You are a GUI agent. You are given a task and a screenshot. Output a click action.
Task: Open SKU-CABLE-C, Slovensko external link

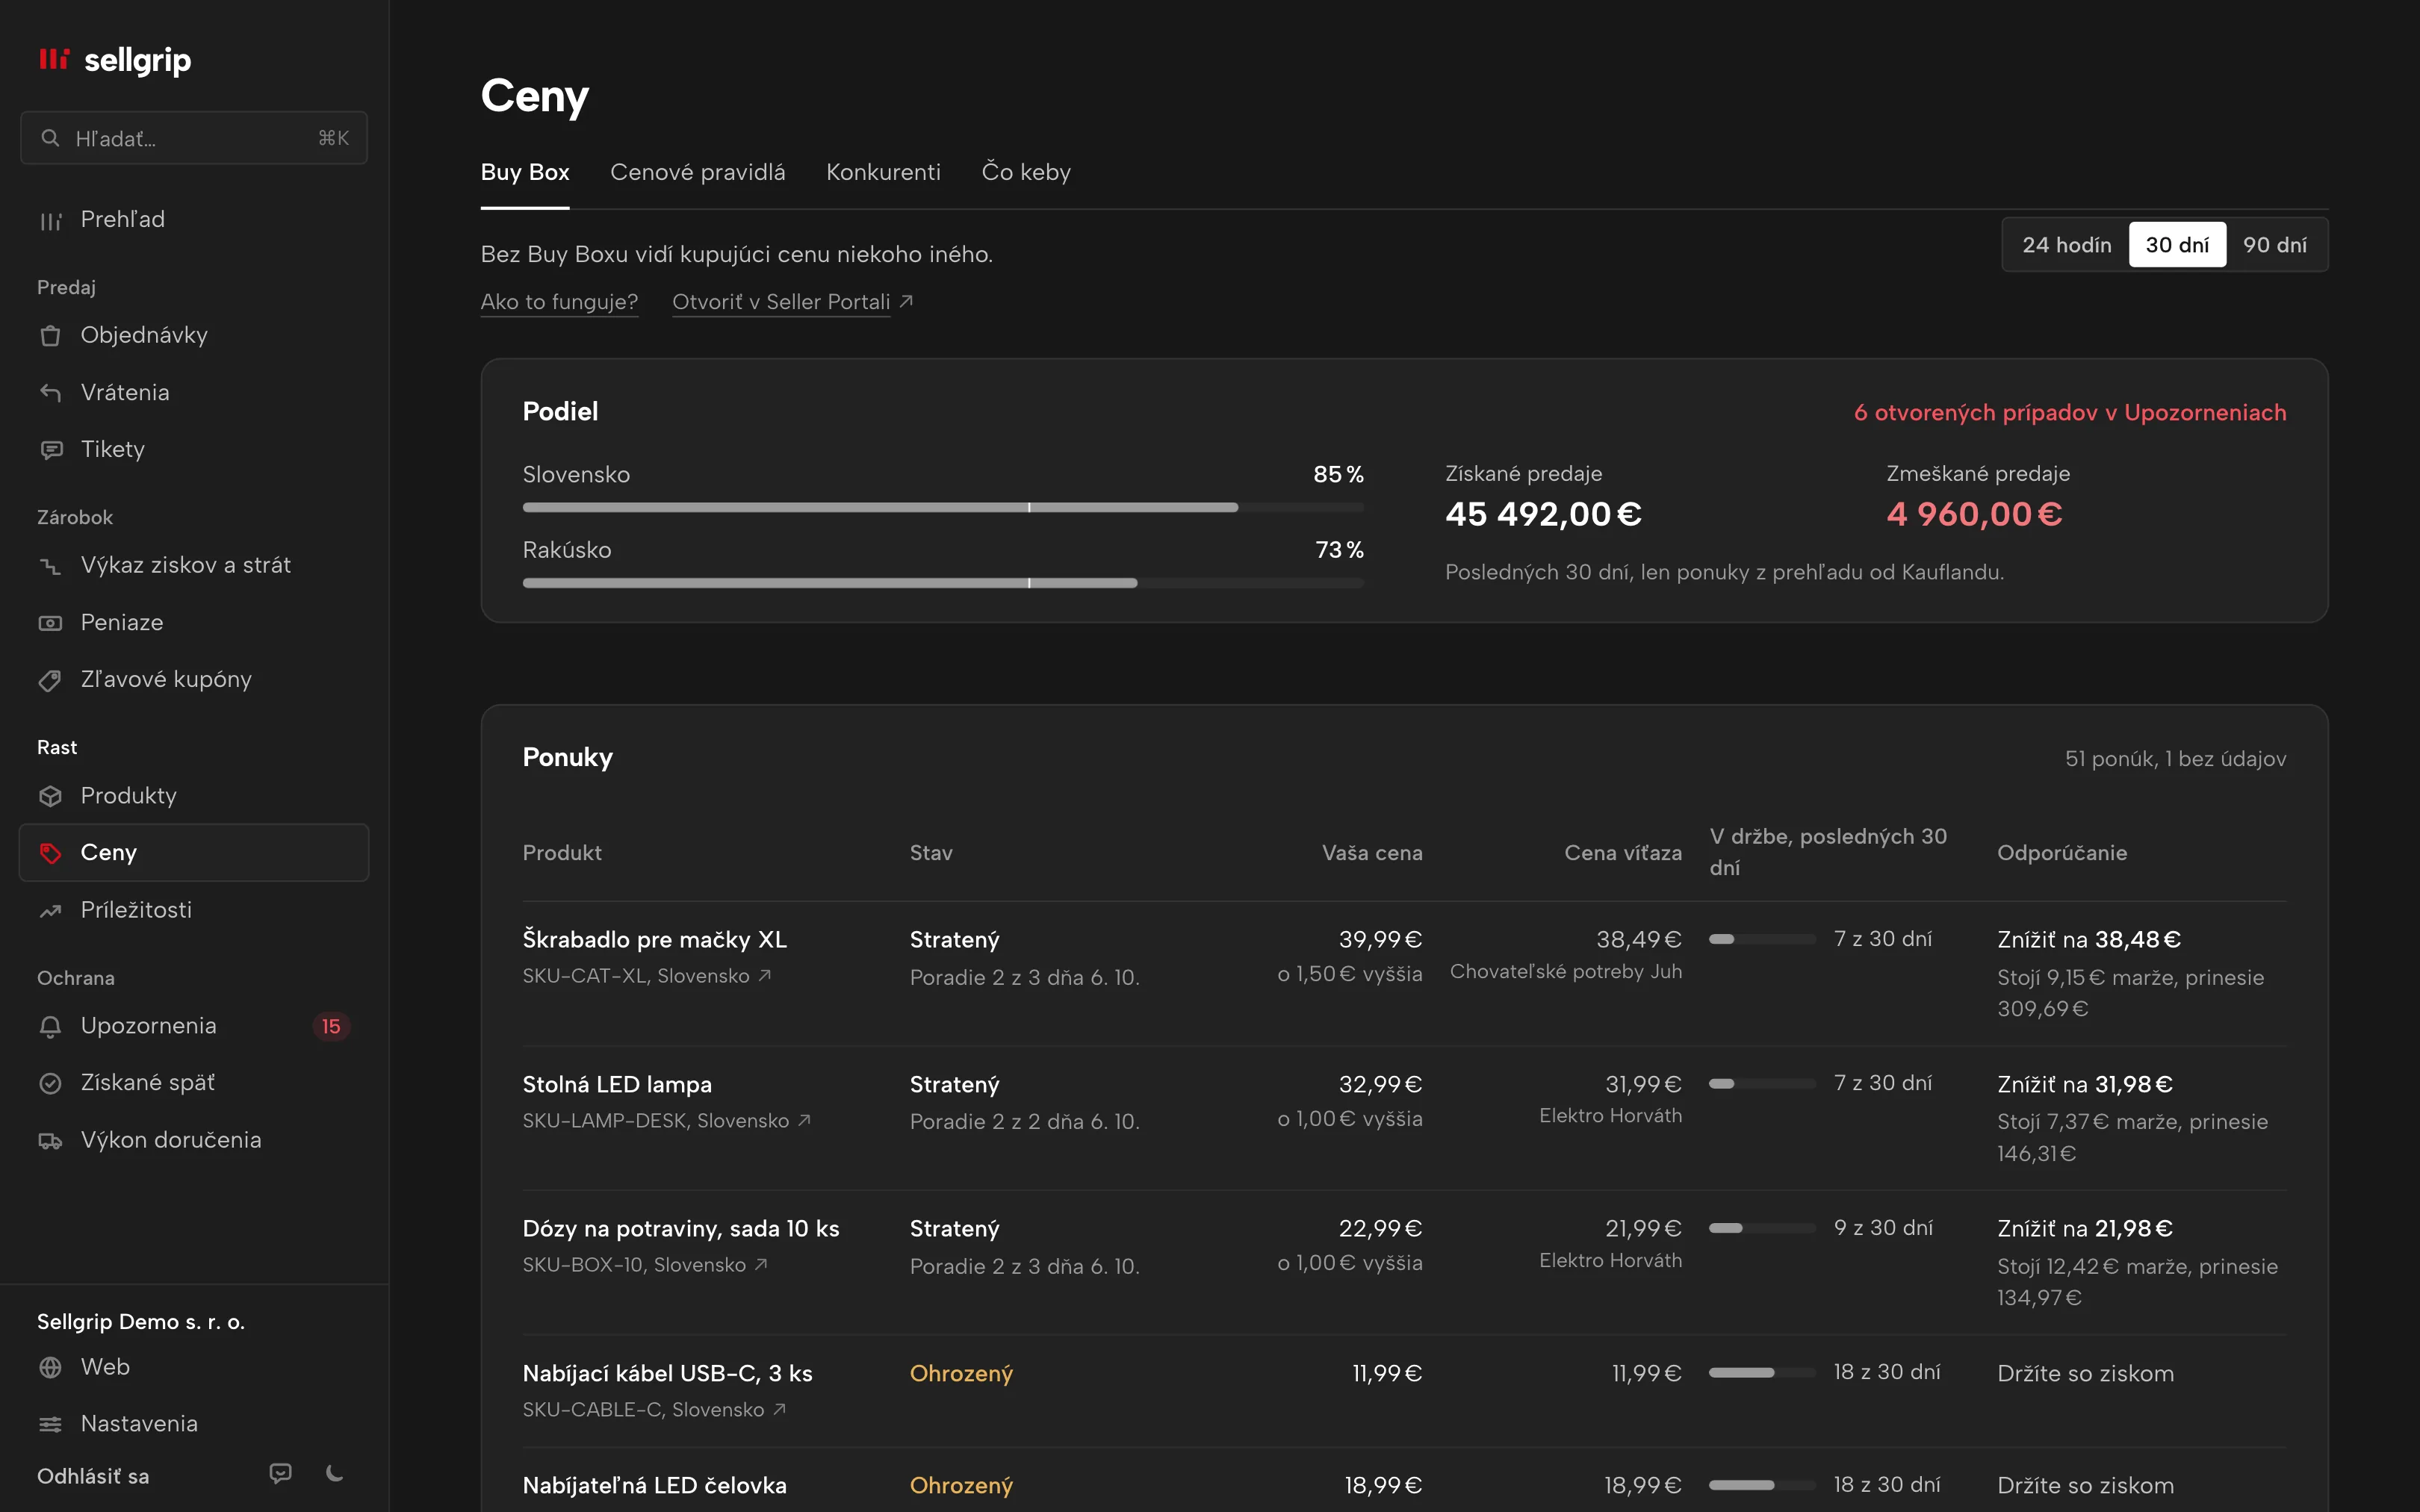655,1410
